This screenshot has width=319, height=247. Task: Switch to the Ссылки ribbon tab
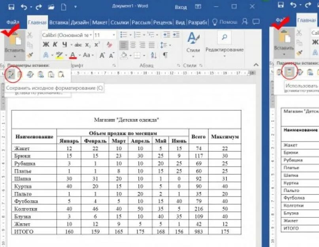(120, 22)
